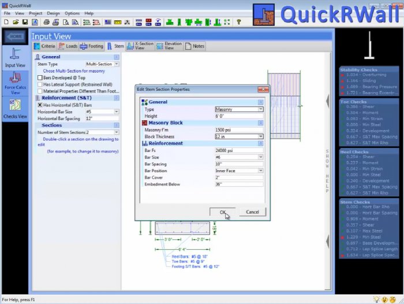Click the last smiley icon in status bar
404x304 pixels.
392,299
